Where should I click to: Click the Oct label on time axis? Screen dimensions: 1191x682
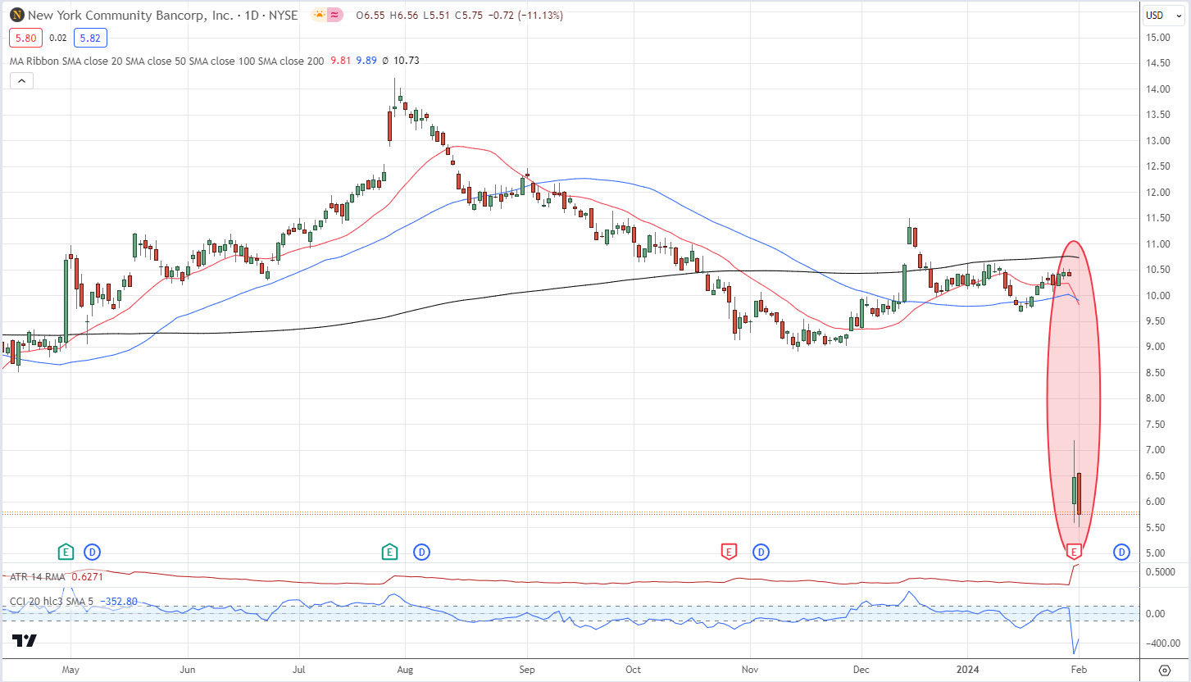coord(634,669)
